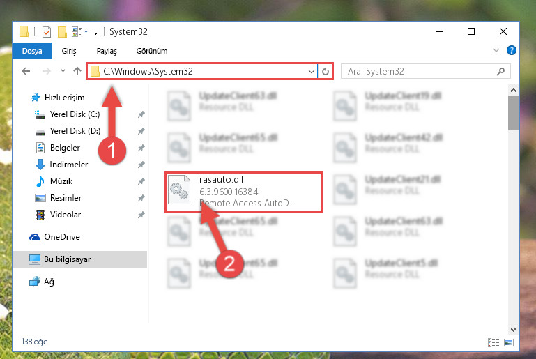This screenshot has height=359, width=536.
Task: Click the search magnifier icon
Action: pos(500,72)
